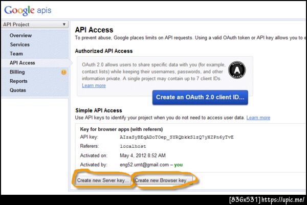This screenshot has width=307, height=205.
Task: Click the Simple API Access heading
Action: [x=99, y=110]
